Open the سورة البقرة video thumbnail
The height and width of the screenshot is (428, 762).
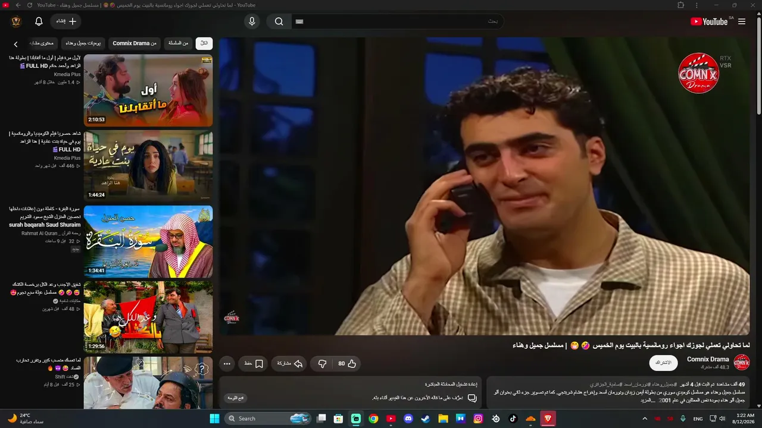[148, 241]
